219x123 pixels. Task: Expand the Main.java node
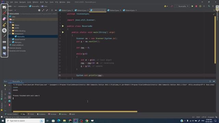10,42
